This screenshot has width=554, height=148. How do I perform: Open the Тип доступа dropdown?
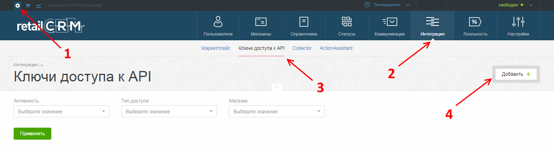[169, 111]
